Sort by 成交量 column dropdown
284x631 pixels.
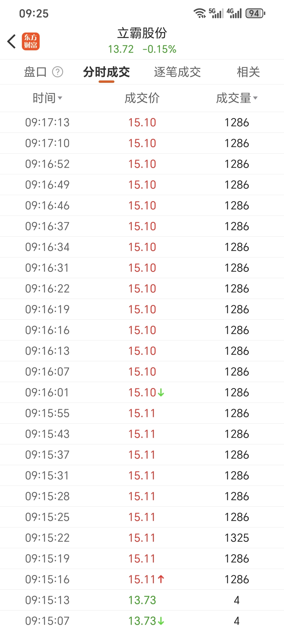point(237,98)
